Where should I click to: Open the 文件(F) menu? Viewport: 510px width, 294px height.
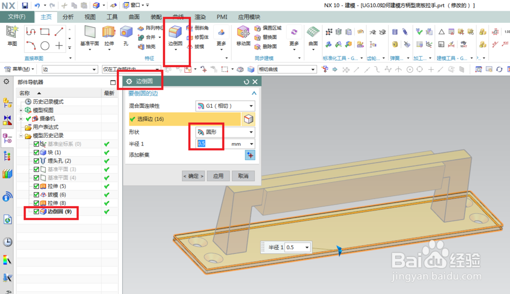click(x=16, y=17)
